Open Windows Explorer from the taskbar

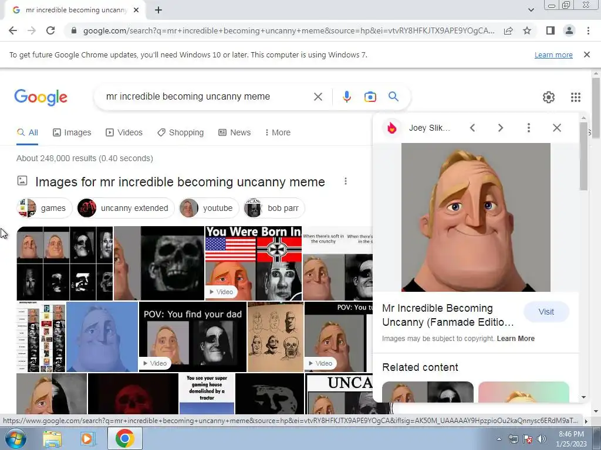(x=52, y=439)
